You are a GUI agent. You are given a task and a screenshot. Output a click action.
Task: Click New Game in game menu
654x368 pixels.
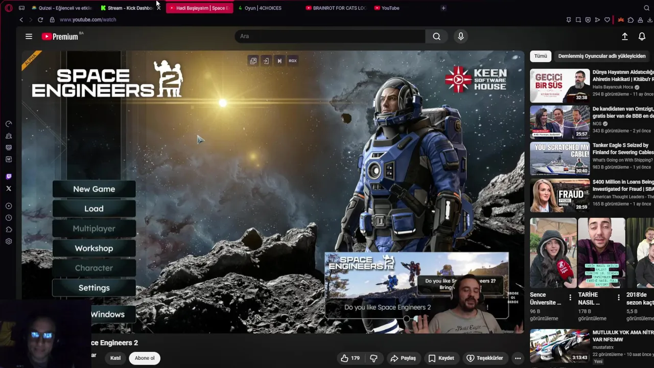[94, 189]
